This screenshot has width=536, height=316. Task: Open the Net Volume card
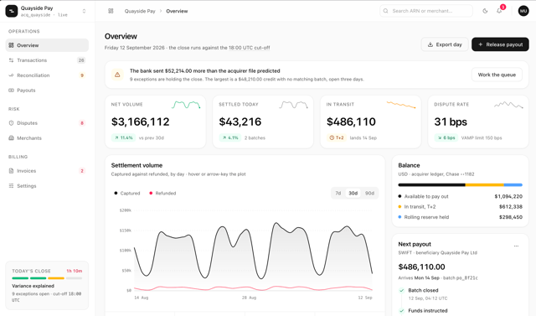coord(156,122)
